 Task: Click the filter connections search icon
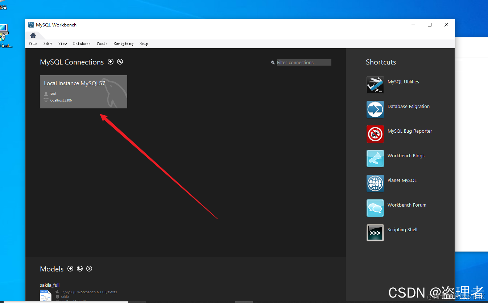(x=273, y=63)
